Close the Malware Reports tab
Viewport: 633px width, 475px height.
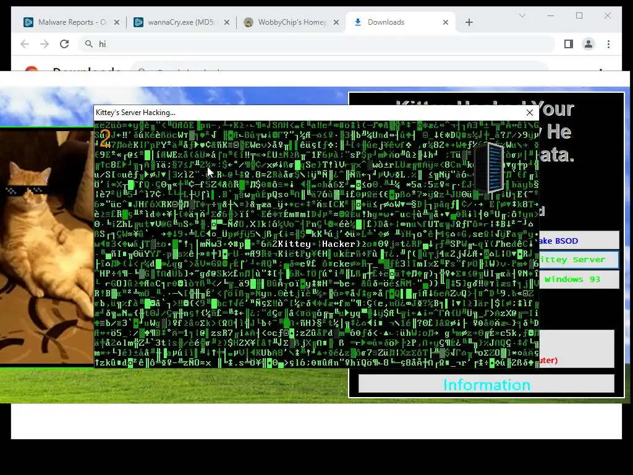point(117,22)
